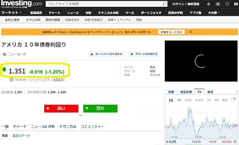Click the green 売り button
The height and width of the screenshot is (145, 239).
pyautogui.click(x=100, y=108)
